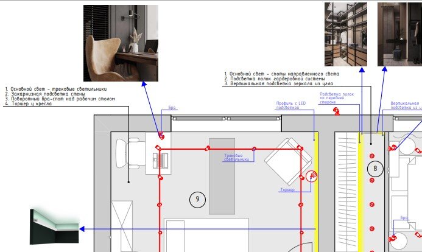Click note '1. Основной свет - споты направленного света'
The width and height of the screenshot is (422, 252).
[282, 74]
